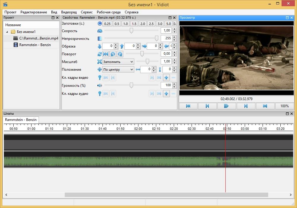The width and height of the screenshot is (297, 208).
Task: Click the Громкость slider handle
Action: pyautogui.click(x=131, y=85)
